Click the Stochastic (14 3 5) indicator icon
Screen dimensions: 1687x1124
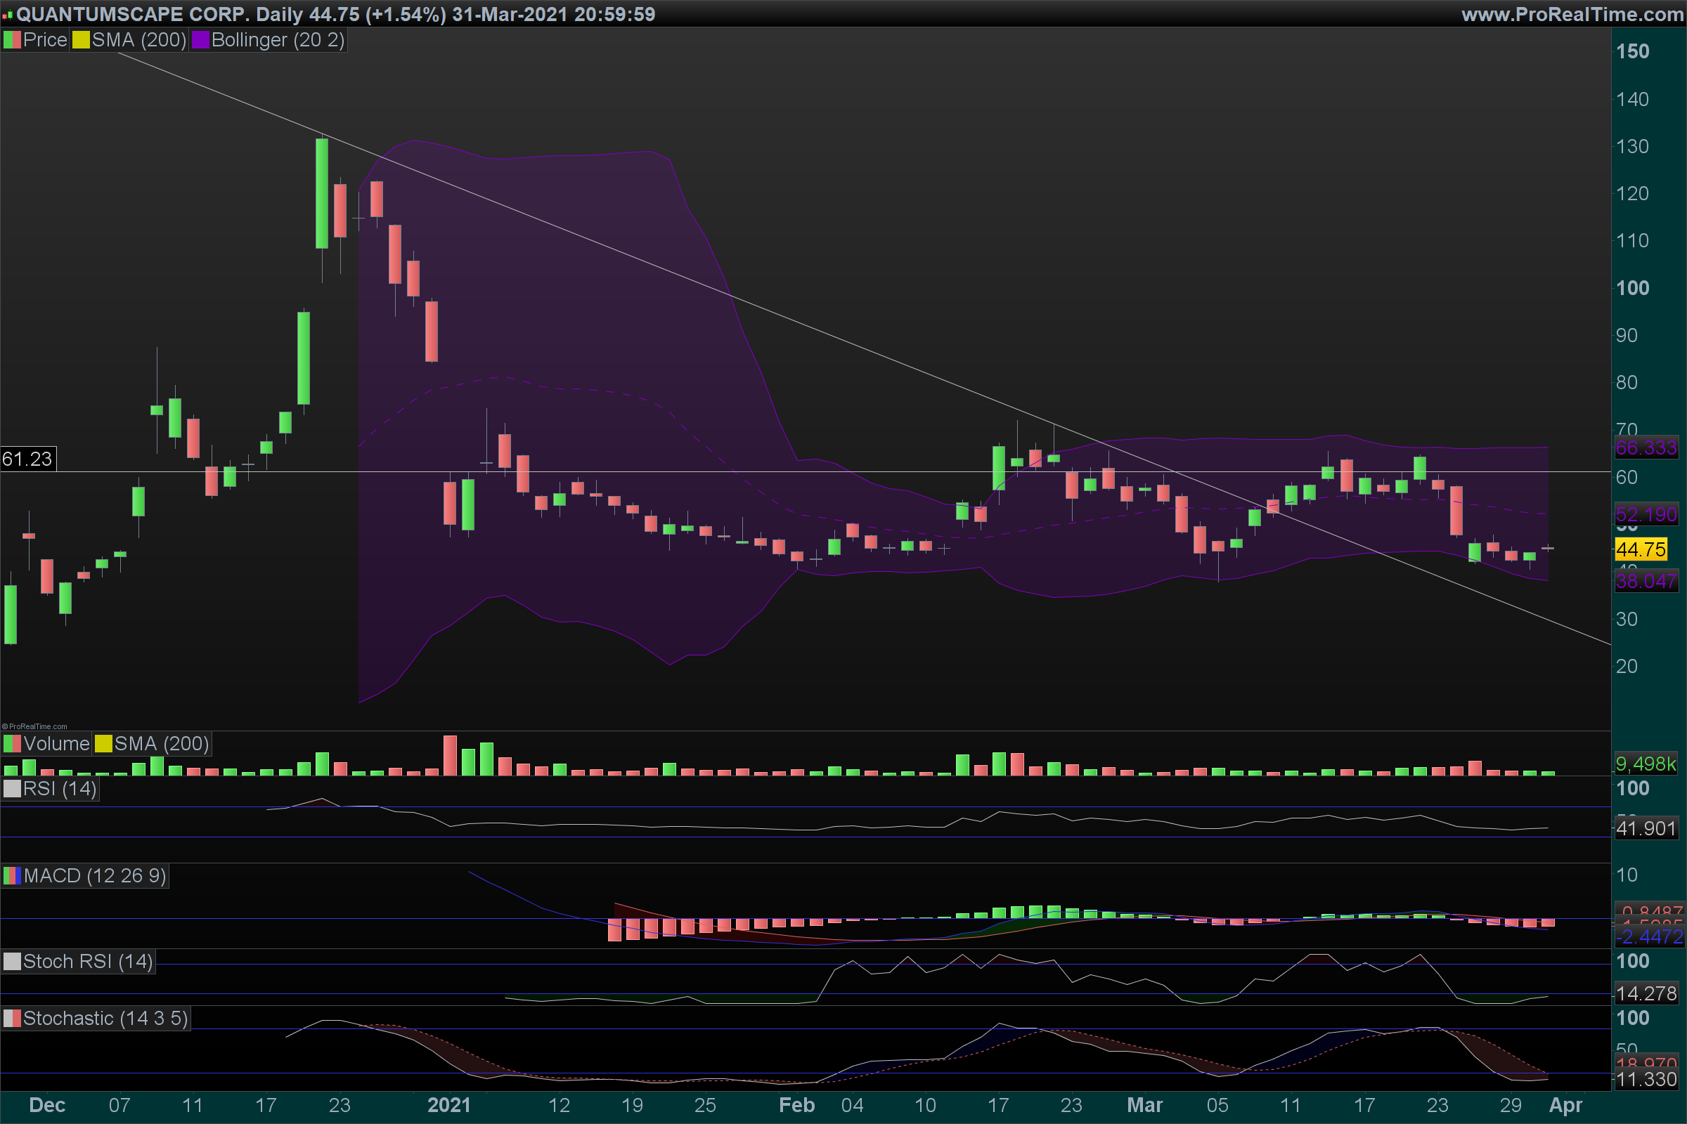11,1019
